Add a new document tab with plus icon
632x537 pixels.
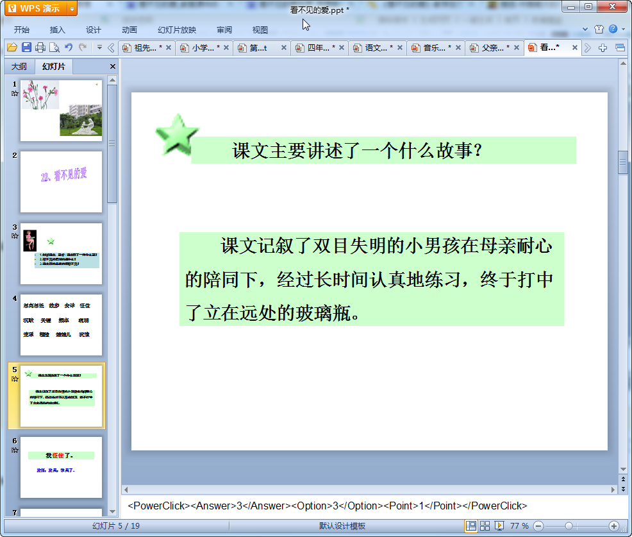point(603,47)
